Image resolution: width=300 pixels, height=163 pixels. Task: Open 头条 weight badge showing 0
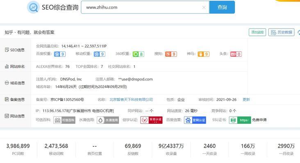click(x=236, y=54)
